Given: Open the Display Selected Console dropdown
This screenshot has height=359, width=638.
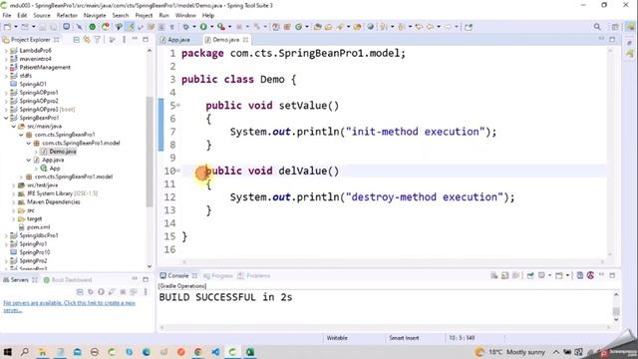Looking at the screenshot, I should (x=549, y=275).
